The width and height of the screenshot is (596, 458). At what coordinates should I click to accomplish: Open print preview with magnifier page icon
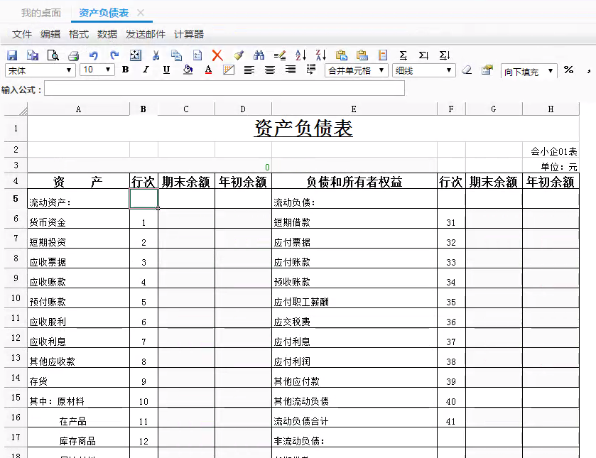point(53,55)
